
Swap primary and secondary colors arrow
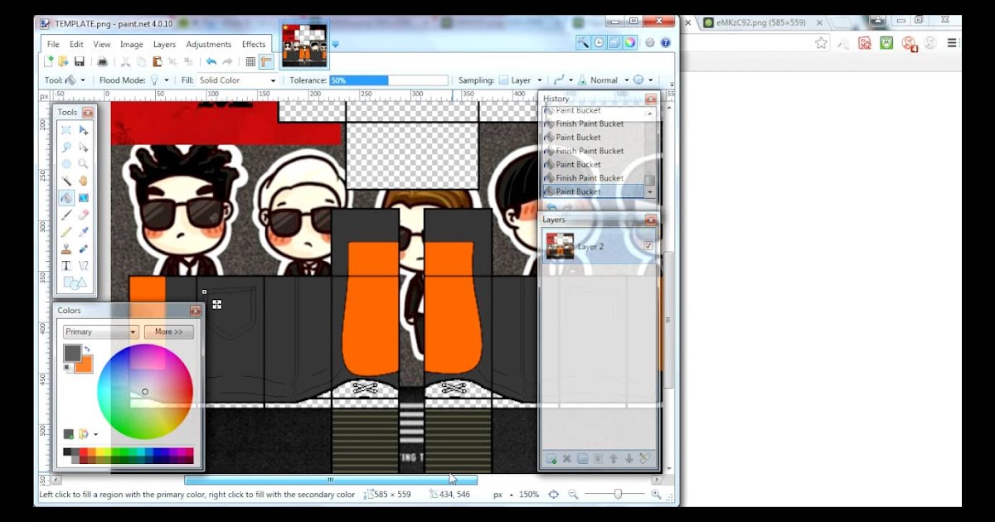click(87, 349)
